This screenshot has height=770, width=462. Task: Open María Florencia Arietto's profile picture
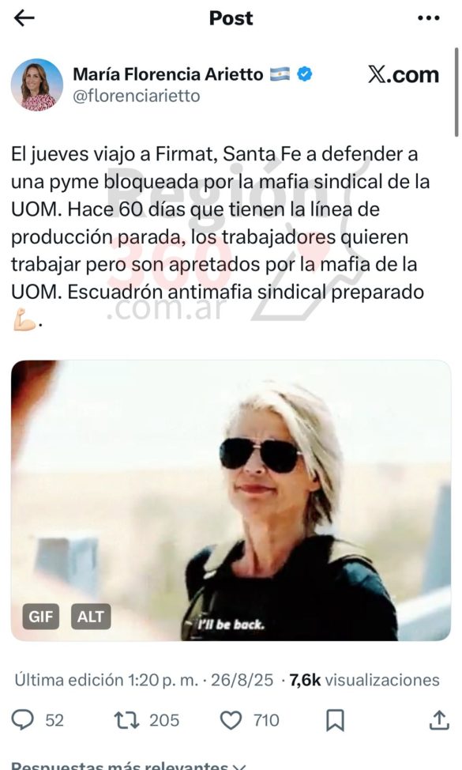pos(37,85)
